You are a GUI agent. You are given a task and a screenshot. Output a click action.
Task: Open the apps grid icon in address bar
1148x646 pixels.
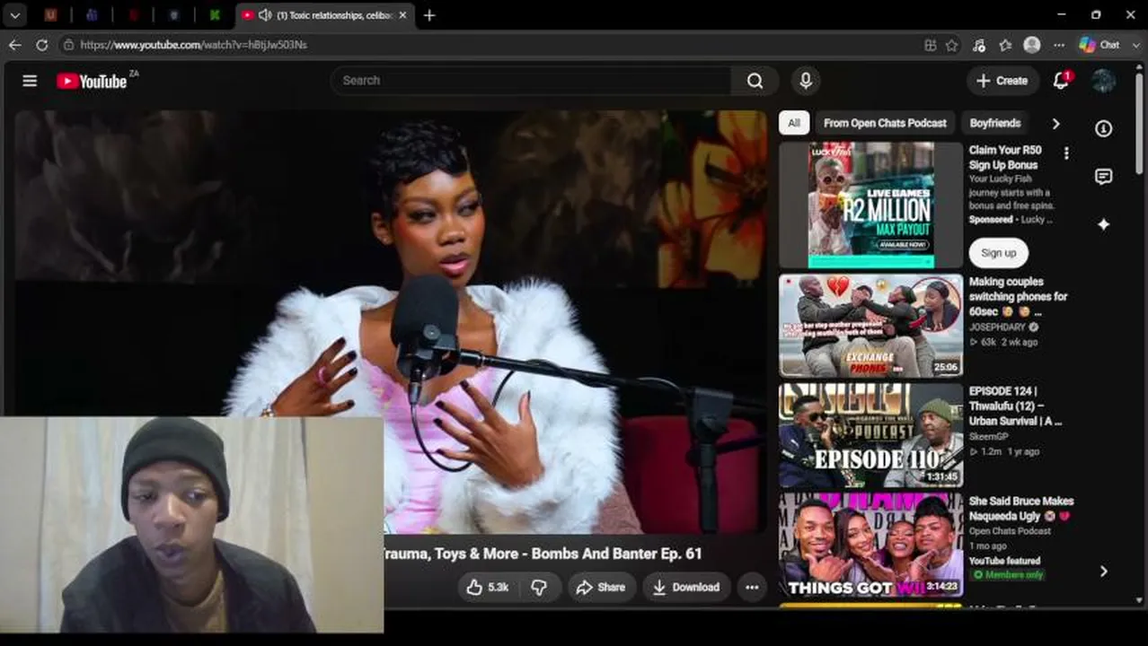click(930, 45)
